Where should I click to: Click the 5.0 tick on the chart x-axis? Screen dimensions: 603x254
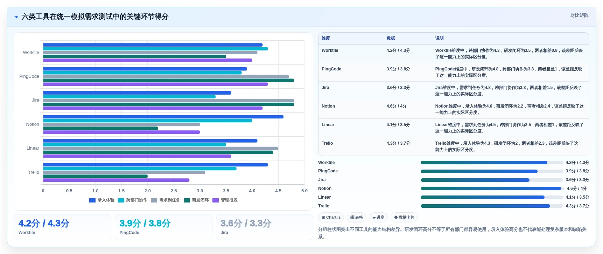[x=304, y=191]
